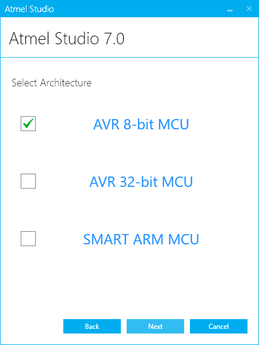Uncheck the AVR 8-bit MCU checkbox
259x345 pixels.
28,124
